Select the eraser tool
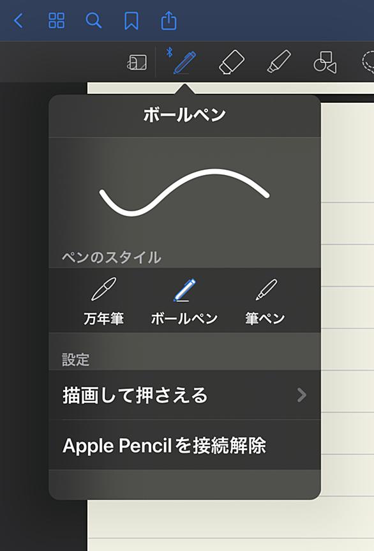 pyautogui.click(x=232, y=62)
